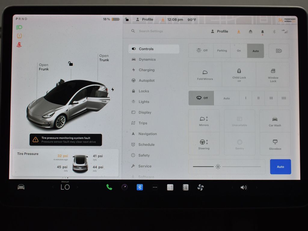Open the fan climate control icon
This screenshot has height=231, width=308.
(201, 187)
